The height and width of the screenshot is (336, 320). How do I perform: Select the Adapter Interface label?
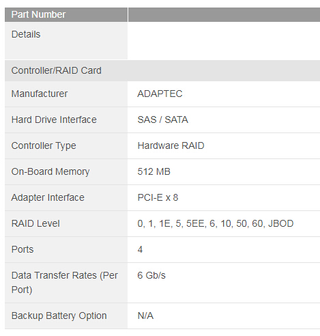point(48,197)
